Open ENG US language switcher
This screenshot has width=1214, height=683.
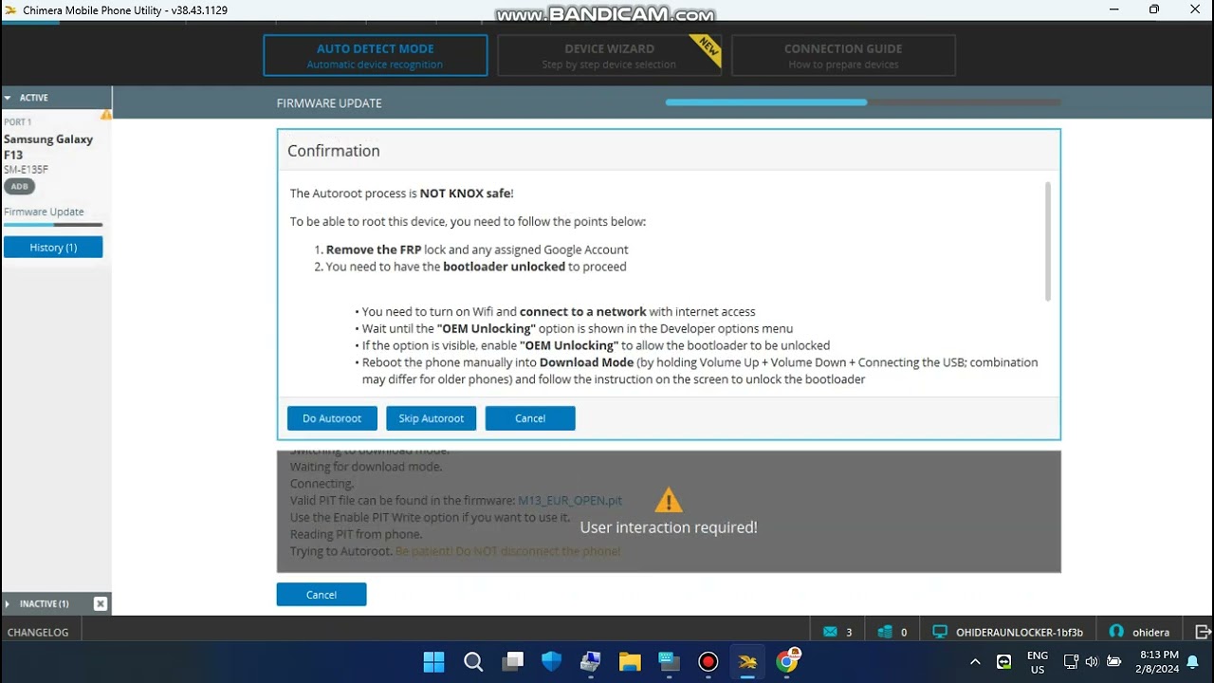click(x=1038, y=662)
